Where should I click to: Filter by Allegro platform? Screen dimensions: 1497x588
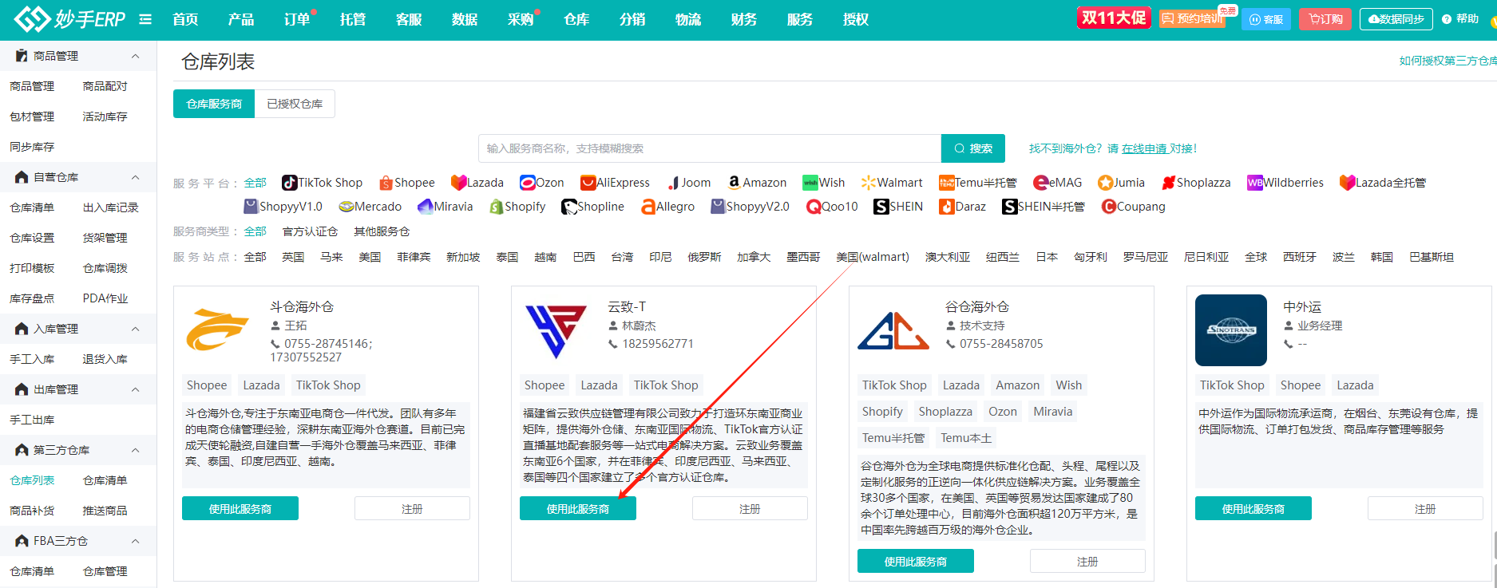[667, 207]
